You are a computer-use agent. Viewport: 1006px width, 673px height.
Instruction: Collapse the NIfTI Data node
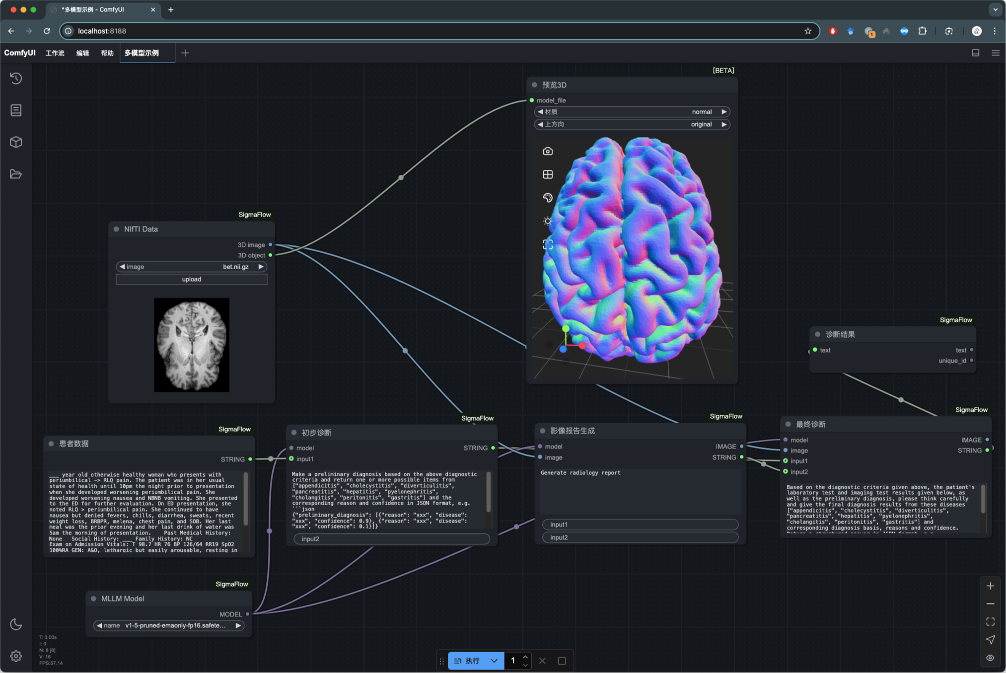point(116,229)
